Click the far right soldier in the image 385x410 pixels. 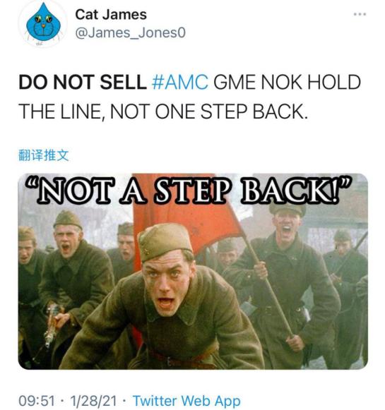(x=345, y=288)
